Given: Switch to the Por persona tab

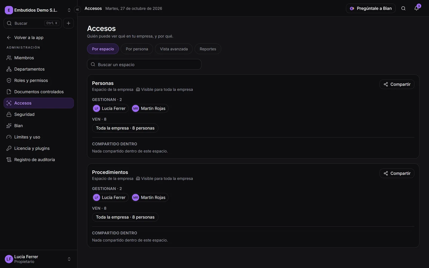Looking at the screenshot, I should pyautogui.click(x=137, y=49).
